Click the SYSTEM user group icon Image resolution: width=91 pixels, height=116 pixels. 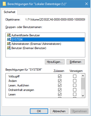[9, 39]
